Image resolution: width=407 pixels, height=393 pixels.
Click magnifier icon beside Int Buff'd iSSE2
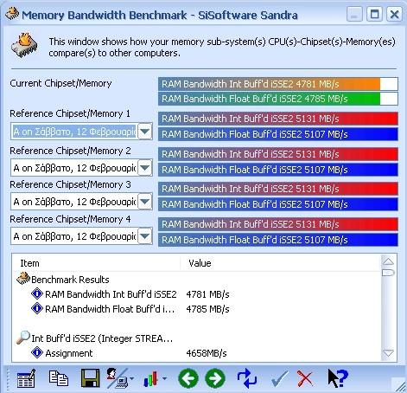click(x=23, y=338)
